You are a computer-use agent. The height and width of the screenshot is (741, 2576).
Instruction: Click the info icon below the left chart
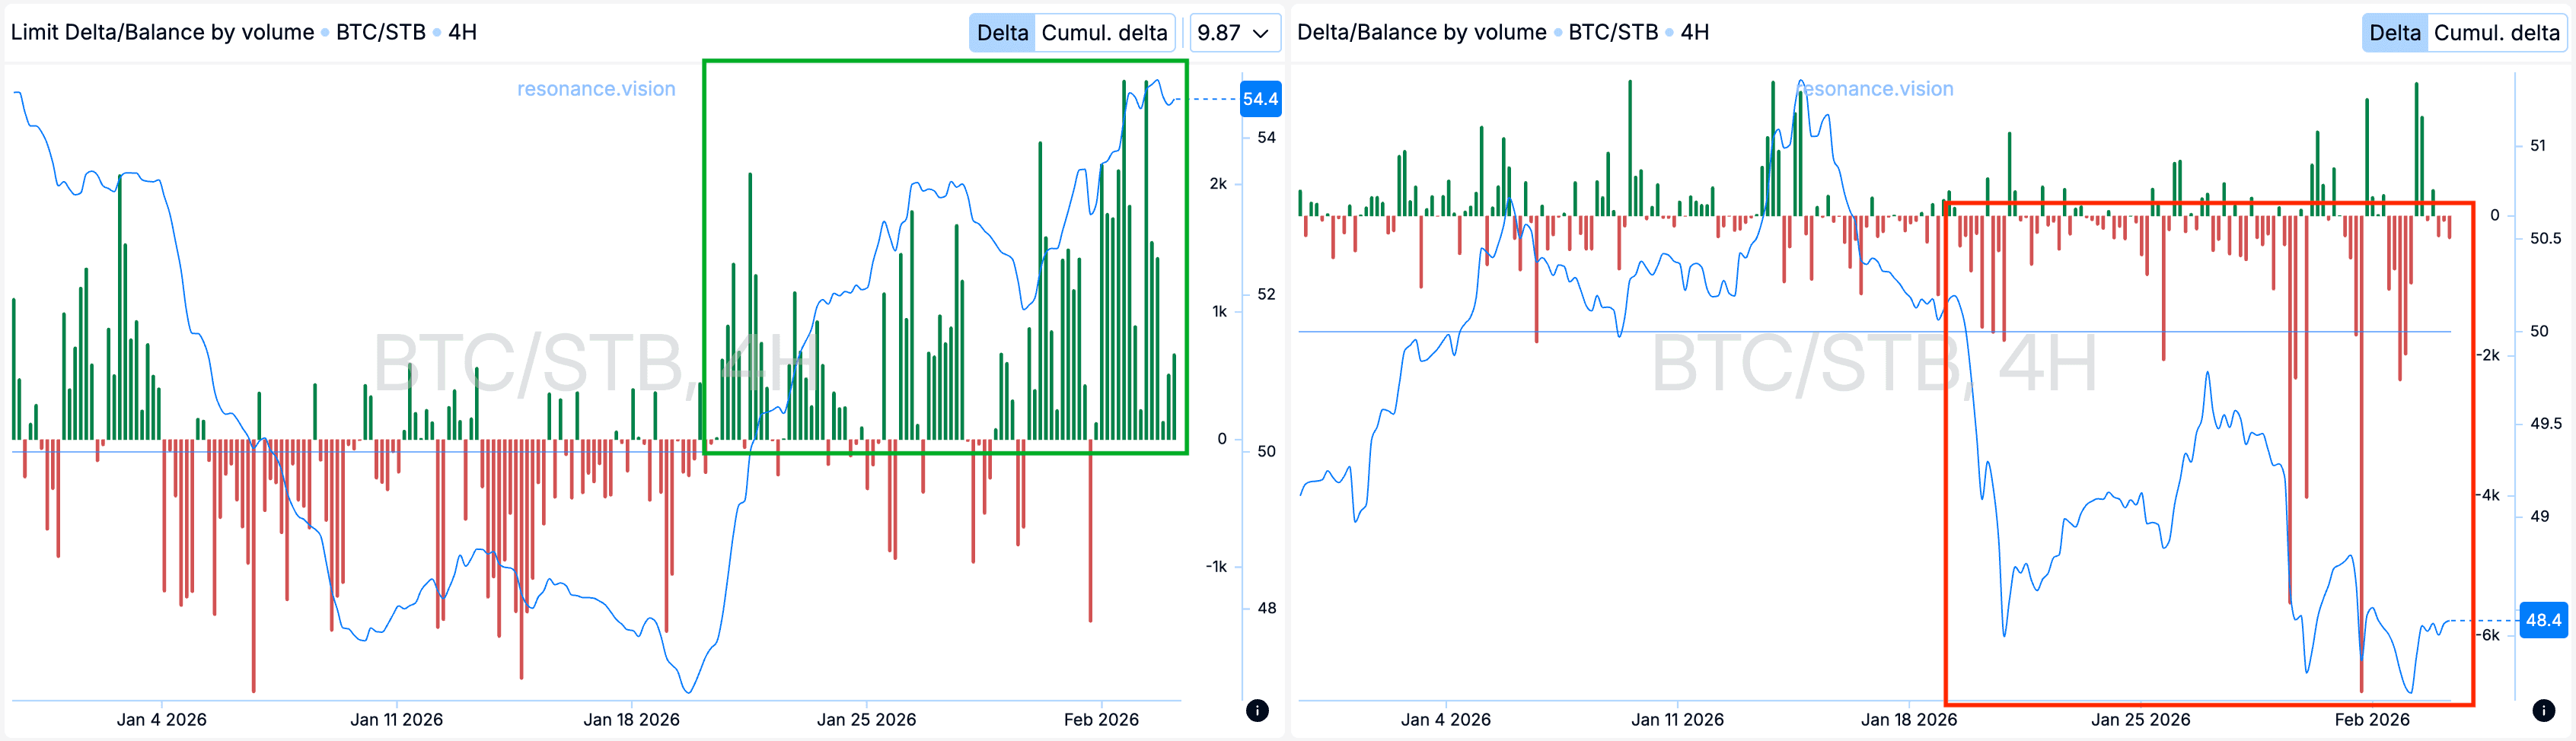tap(1257, 710)
